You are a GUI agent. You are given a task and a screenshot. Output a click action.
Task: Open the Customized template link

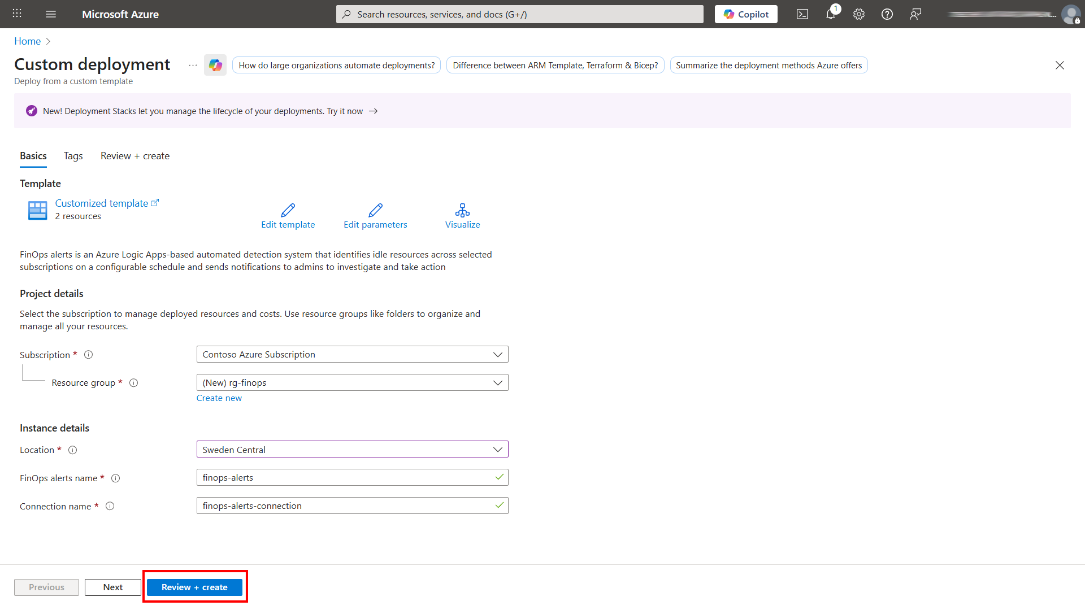pyautogui.click(x=102, y=203)
